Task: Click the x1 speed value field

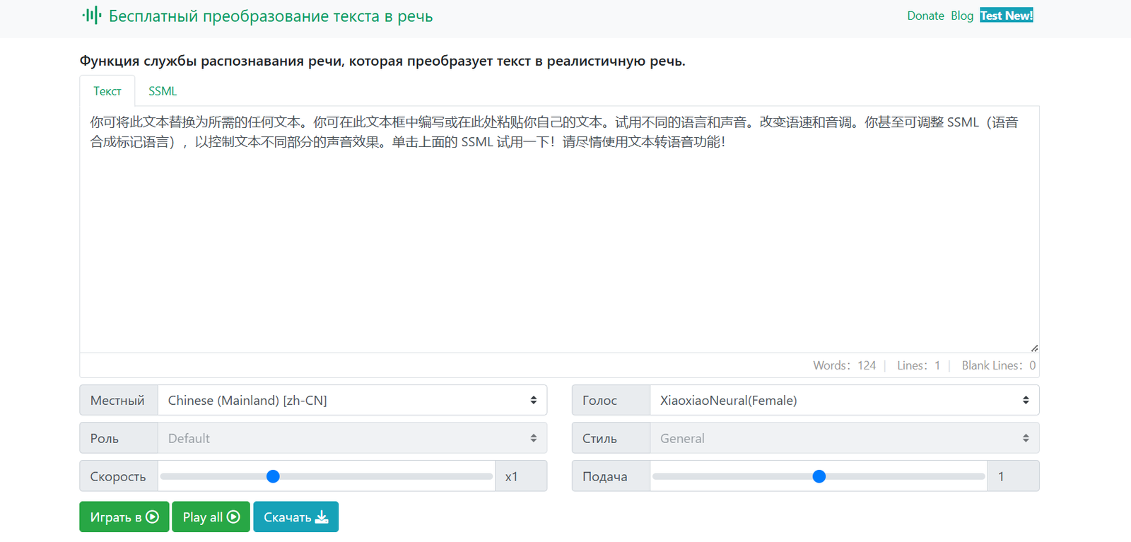Action: (520, 476)
